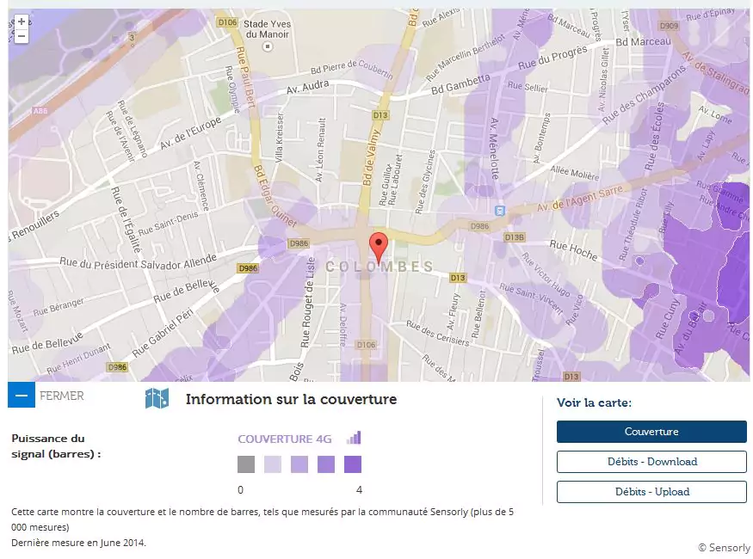Select the fourth purple legend swatch

pyautogui.click(x=326, y=464)
